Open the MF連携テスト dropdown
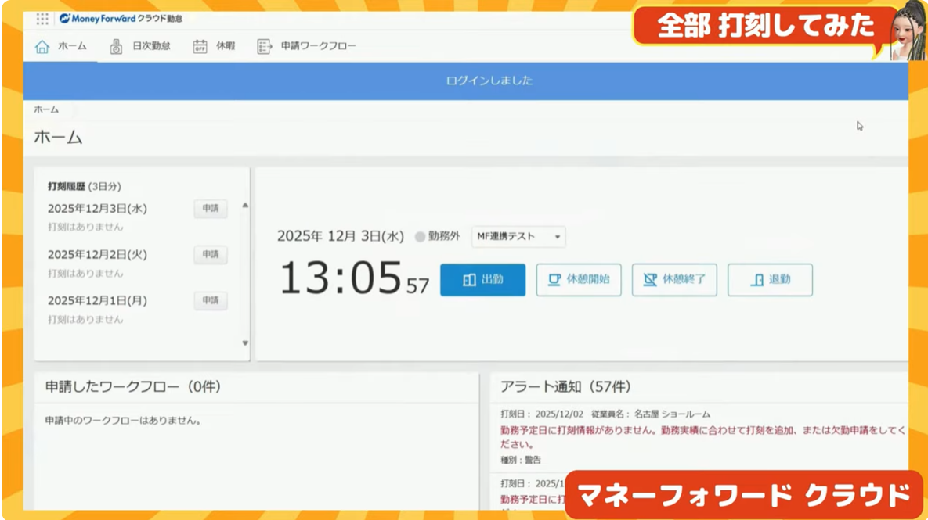This screenshot has width=928, height=520. coord(518,236)
